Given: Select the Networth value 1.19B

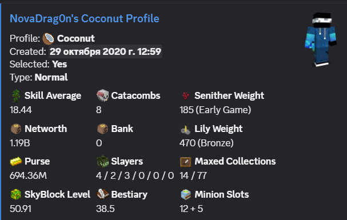Looking at the screenshot, I should pyautogui.click(x=19, y=143).
